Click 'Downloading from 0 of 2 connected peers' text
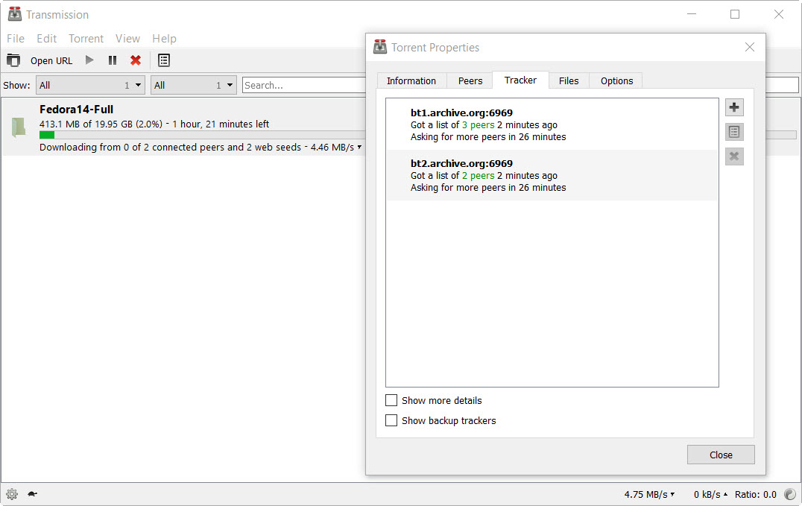802x506 pixels. pos(197,148)
